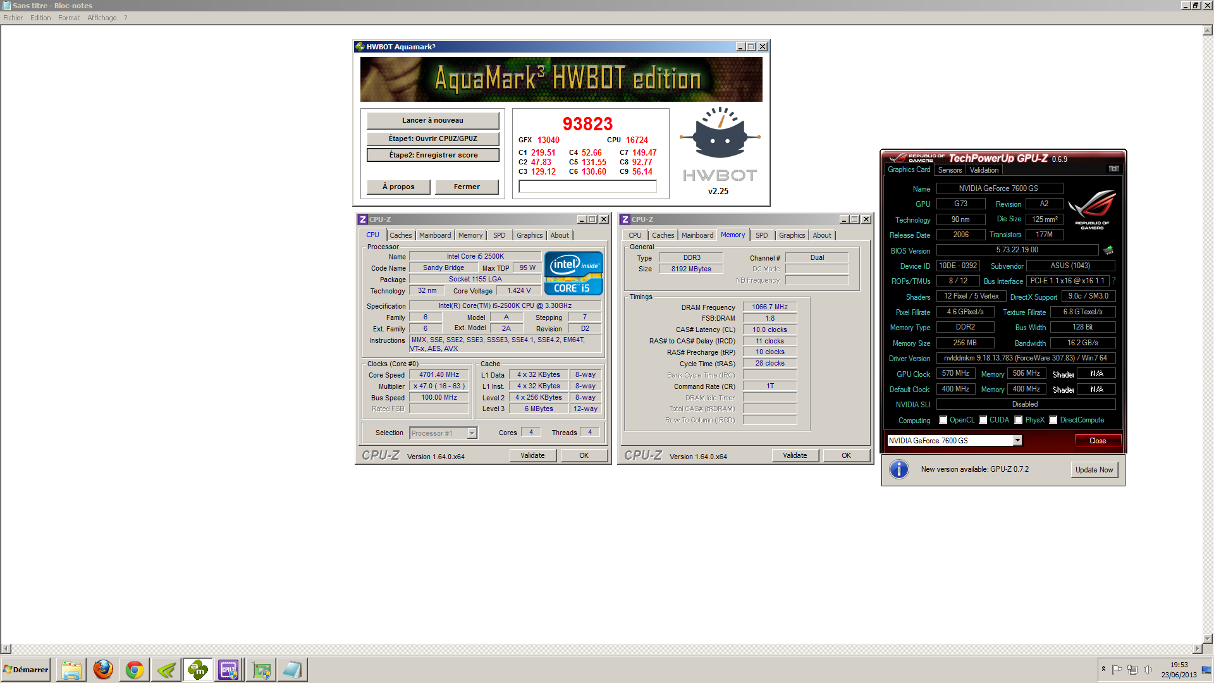Click the HWBOT Aquamark title bar icon

[360, 46]
